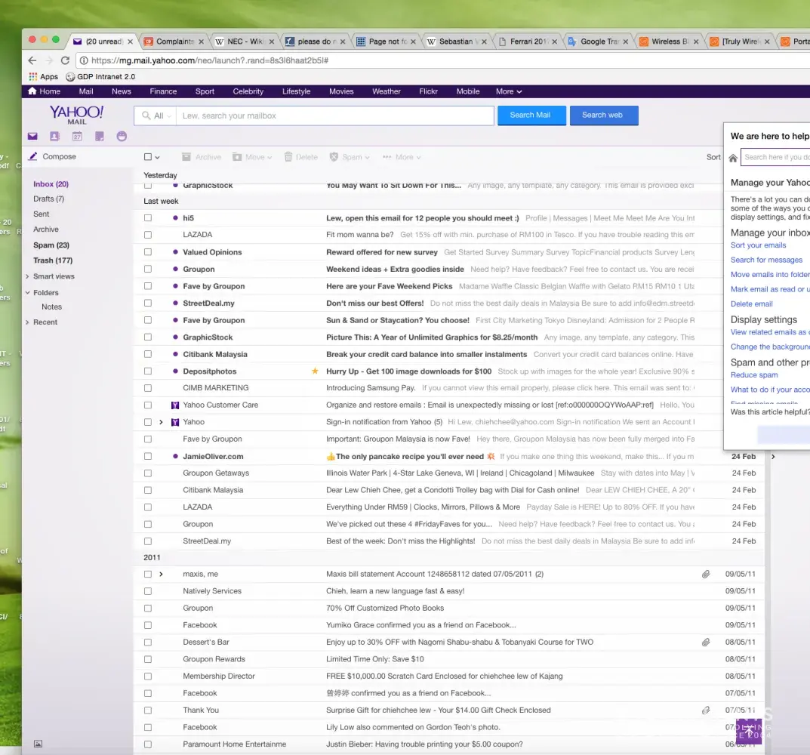Viewport: 810px width, 755px height.
Task: Open the More dropdown in Yahoo navigation bar
Action: [508, 91]
